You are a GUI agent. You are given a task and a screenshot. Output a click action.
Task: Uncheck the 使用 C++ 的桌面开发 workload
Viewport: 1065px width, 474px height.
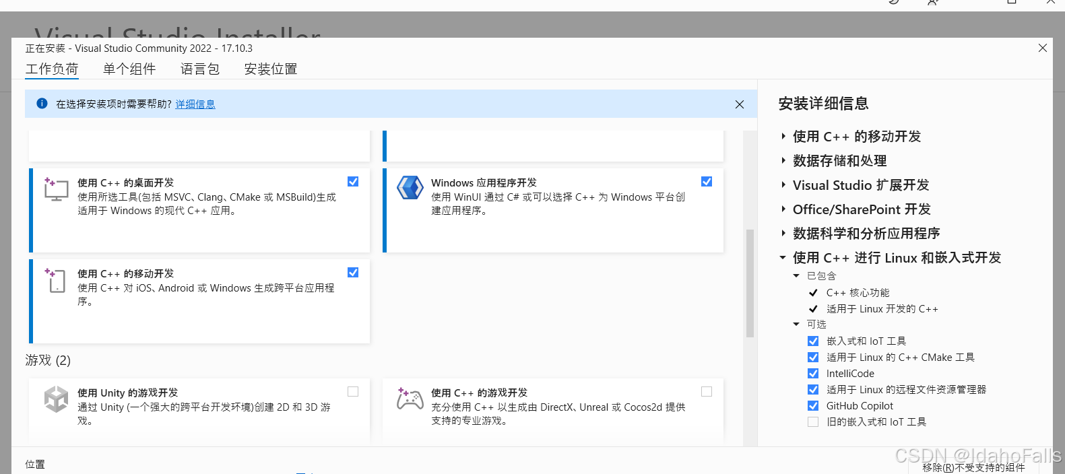(x=353, y=182)
